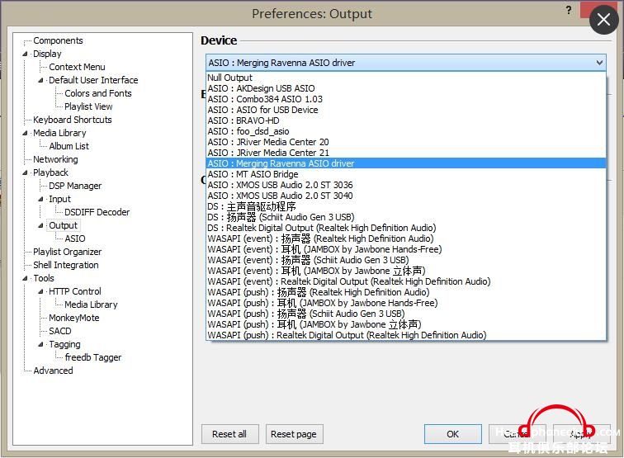Collapse the Tools tree node
The height and width of the screenshot is (458, 624).
[26, 278]
